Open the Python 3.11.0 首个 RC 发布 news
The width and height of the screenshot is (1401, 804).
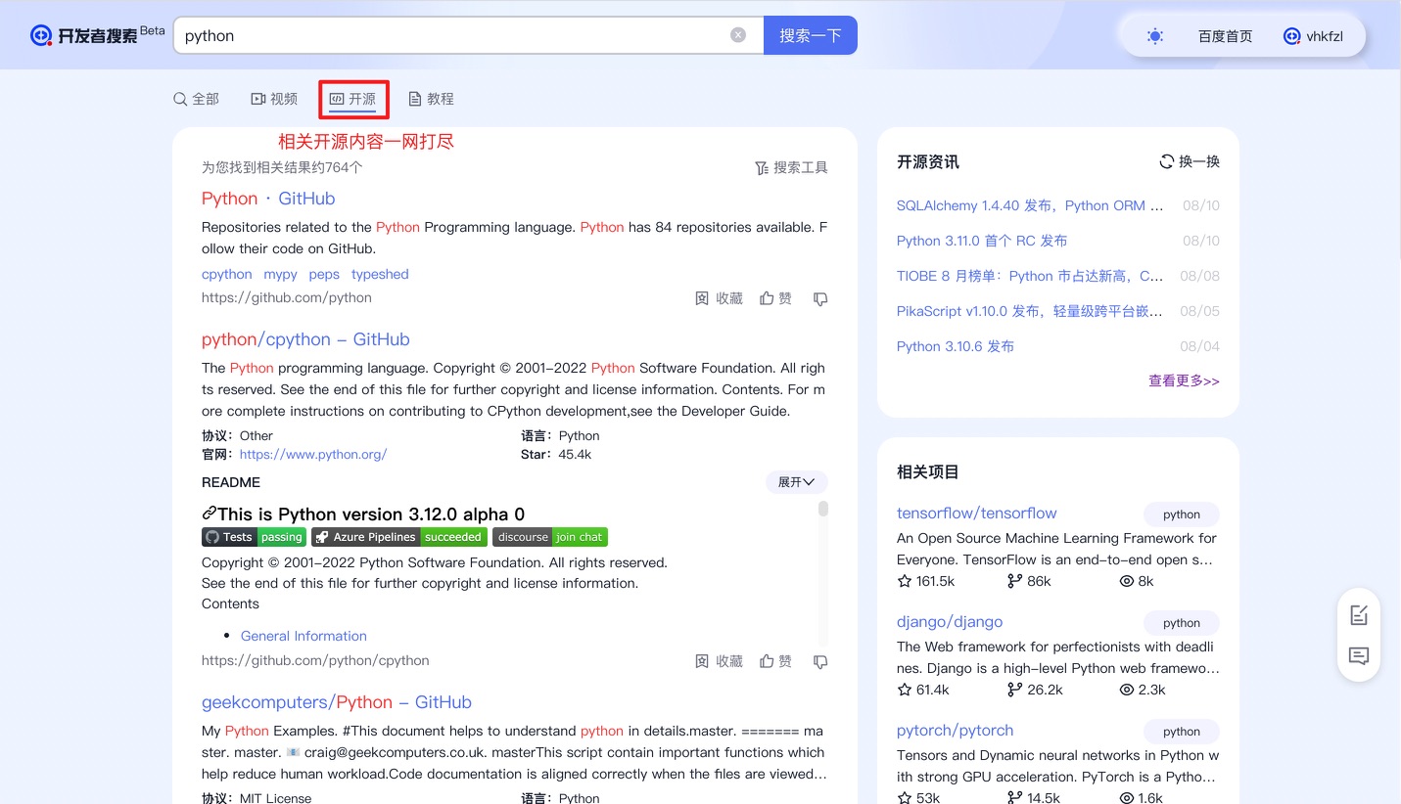pos(982,241)
